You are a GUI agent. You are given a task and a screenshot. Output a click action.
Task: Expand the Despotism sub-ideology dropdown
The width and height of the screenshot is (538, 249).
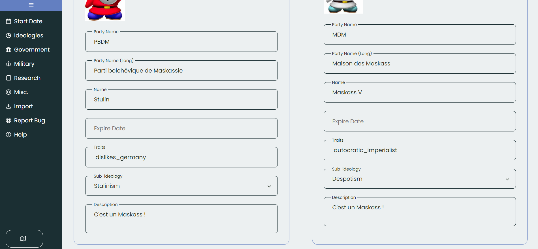tap(419, 179)
